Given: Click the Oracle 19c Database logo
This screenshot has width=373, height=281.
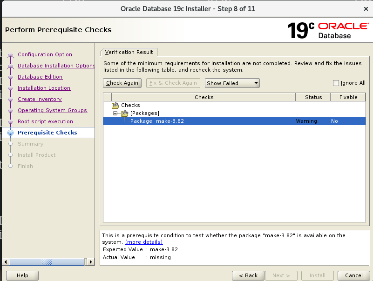Looking at the screenshot, I should click(328, 30).
